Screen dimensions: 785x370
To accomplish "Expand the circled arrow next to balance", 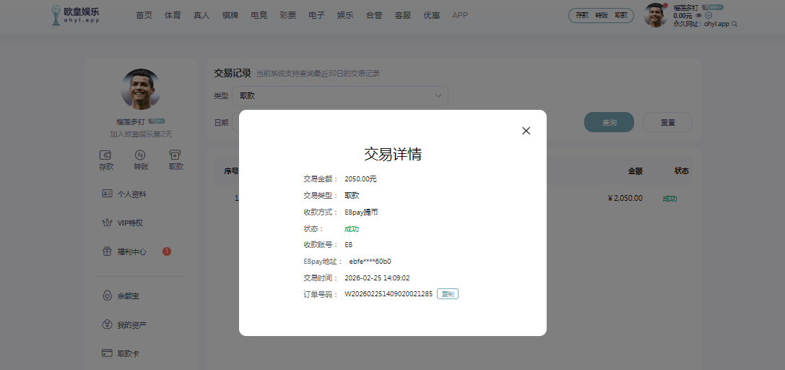I will click(x=708, y=15).
